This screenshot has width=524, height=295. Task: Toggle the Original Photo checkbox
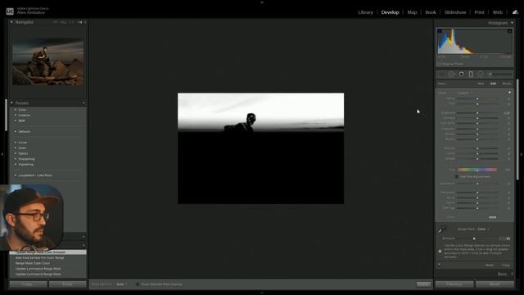tap(439, 64)
